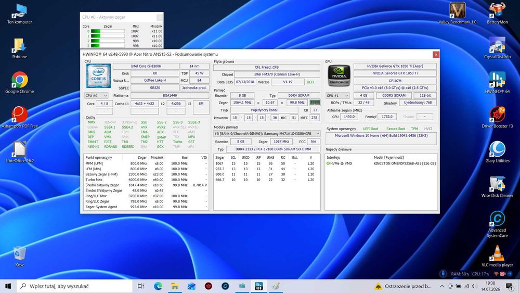Open Microsoft Edge from the taskbar
The width and height of the screenshot is (520, 293).
tap(158, 286)
